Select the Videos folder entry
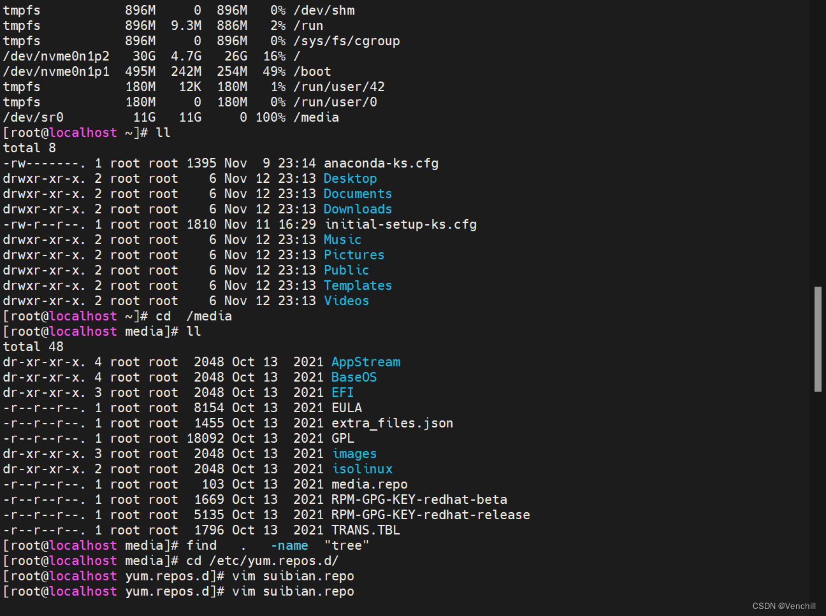The width and height of the screenshot is (826, 616). point(346,301)
